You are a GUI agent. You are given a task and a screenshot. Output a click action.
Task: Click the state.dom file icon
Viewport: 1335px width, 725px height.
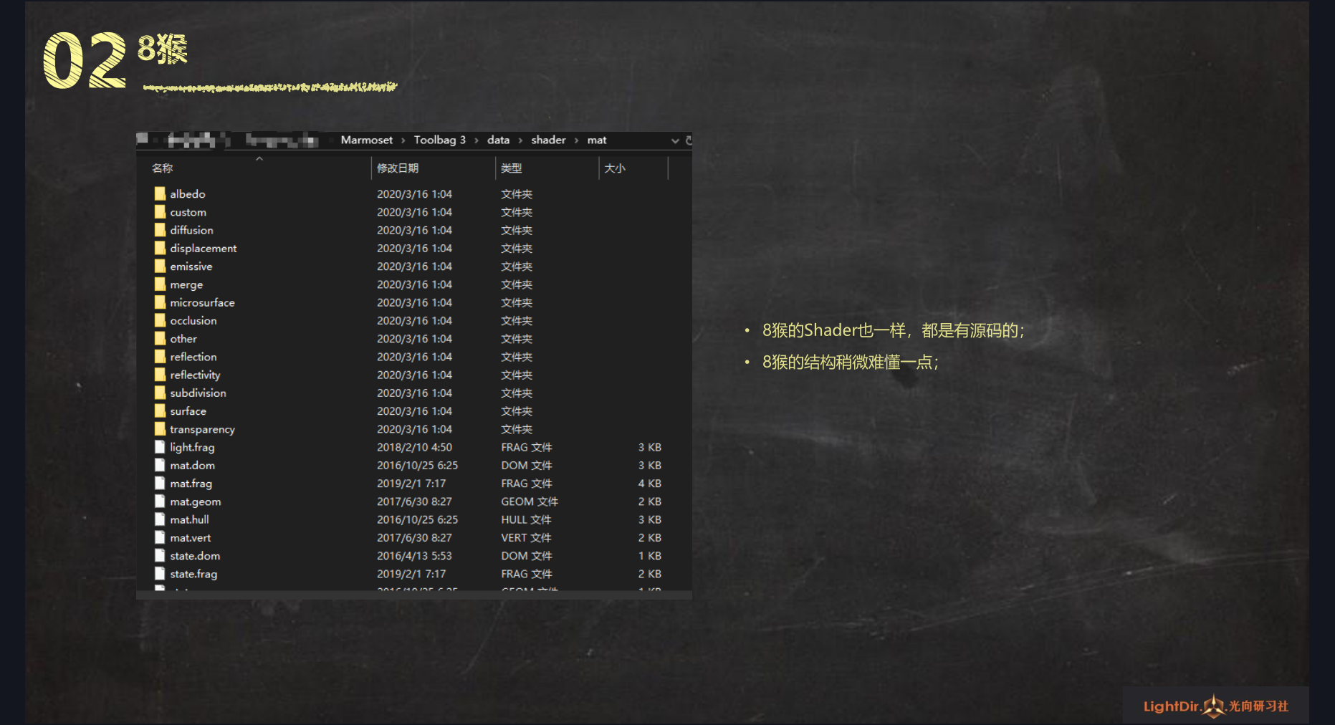coord(160,555)
